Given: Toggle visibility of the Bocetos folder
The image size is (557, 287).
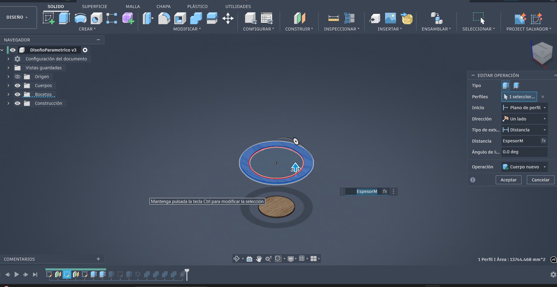Looking at the screenshot, I should pos(17,94).
